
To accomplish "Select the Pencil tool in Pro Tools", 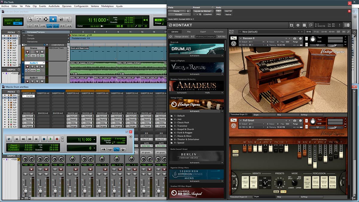I will tap(69, 19).
